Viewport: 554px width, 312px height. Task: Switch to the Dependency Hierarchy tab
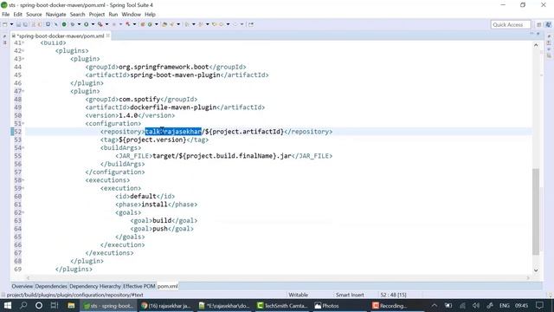tap(95, 286)
